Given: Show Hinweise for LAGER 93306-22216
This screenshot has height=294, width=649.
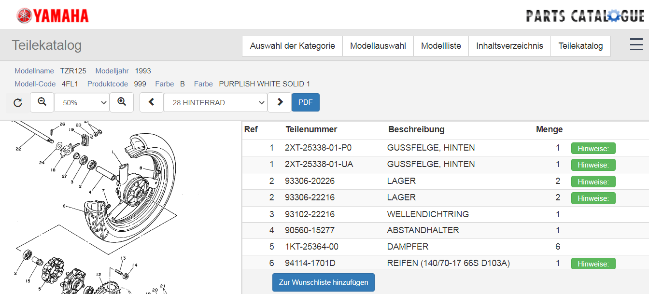Looking at the screenshot, I should (593, 198).
